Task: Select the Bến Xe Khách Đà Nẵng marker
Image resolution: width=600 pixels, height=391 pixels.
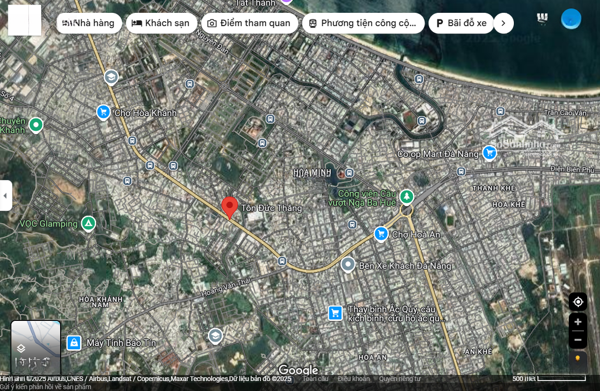Action: (x=348, y=265)
